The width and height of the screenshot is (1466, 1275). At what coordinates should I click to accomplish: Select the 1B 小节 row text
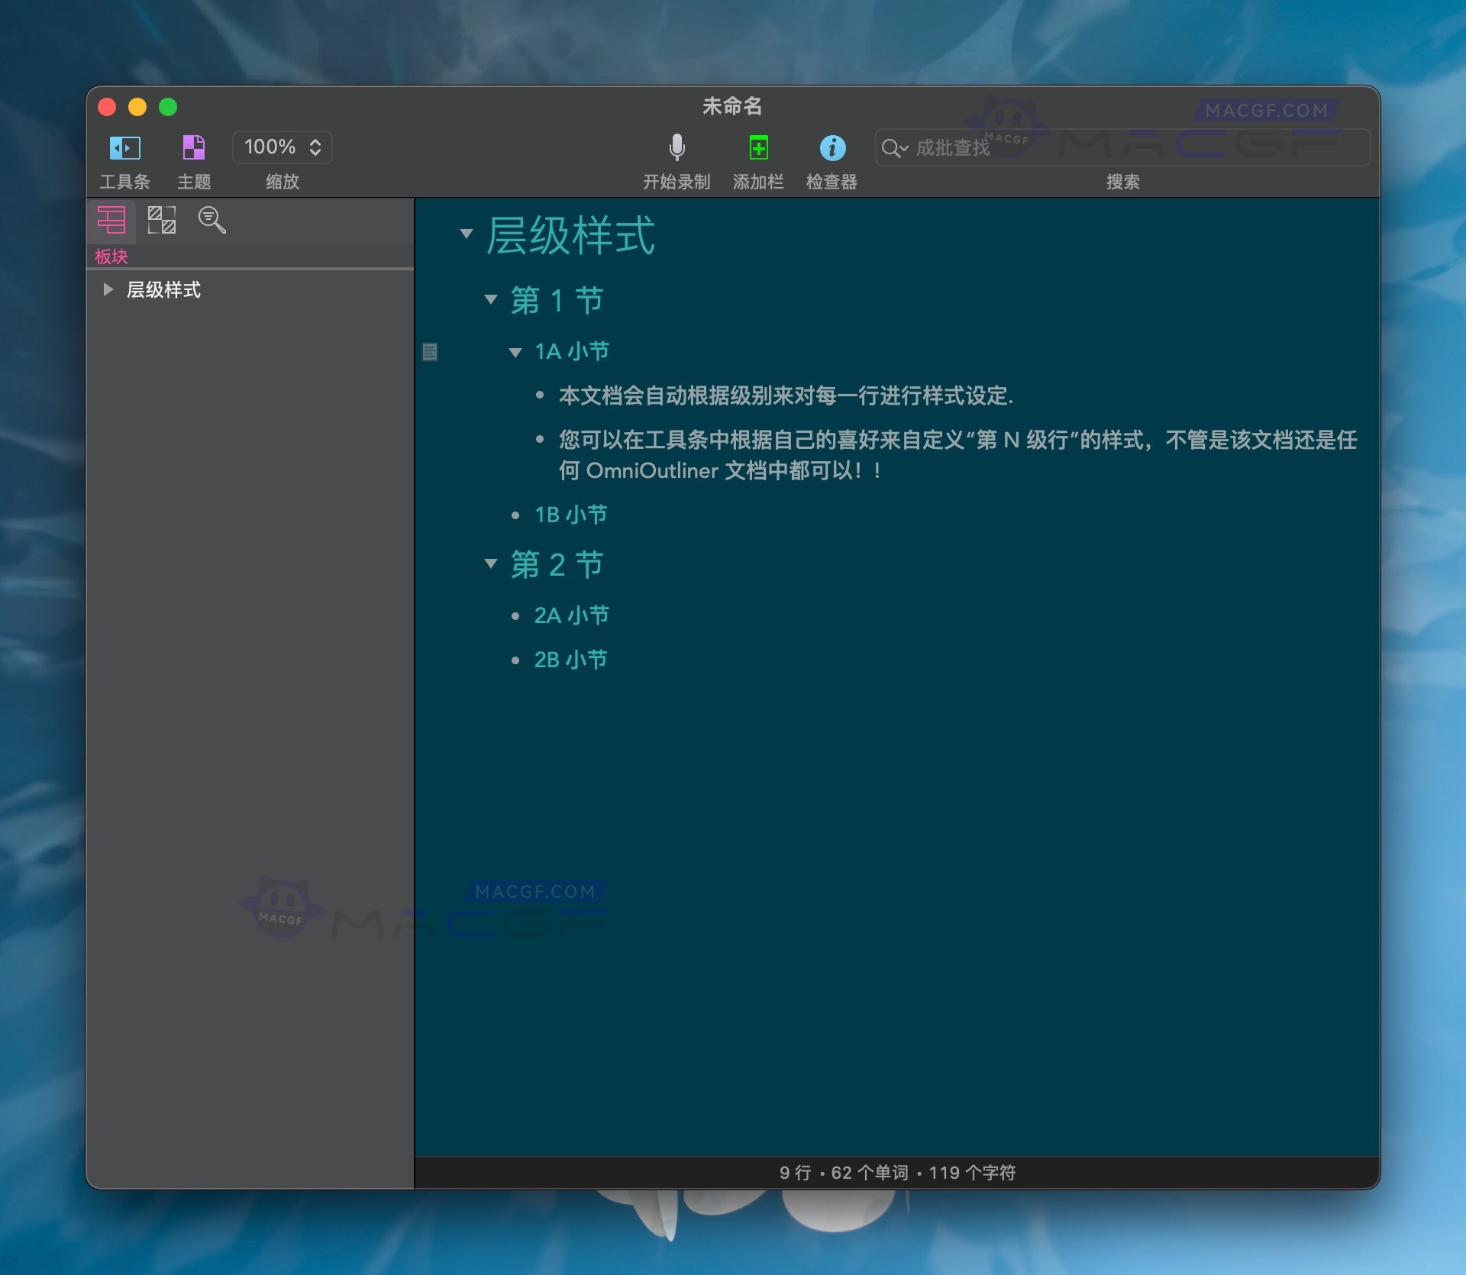pyautogui.click(x=570, y=515)
